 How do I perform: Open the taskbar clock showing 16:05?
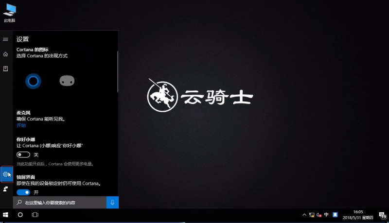coord(358,215)
